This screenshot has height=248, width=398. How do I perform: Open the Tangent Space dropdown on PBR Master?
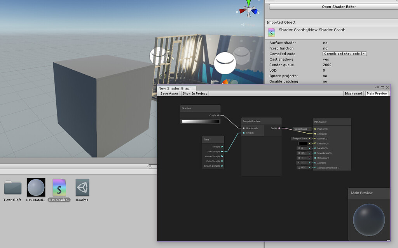pyautogui.click(x=300, y=139)
